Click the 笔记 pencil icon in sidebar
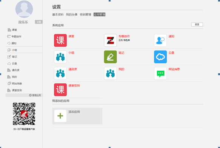 tap(9, 57)
